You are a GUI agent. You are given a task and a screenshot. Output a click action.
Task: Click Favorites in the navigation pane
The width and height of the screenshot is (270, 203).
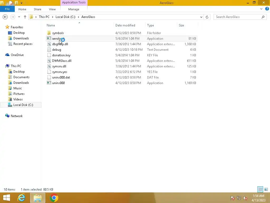click(17, 27)
